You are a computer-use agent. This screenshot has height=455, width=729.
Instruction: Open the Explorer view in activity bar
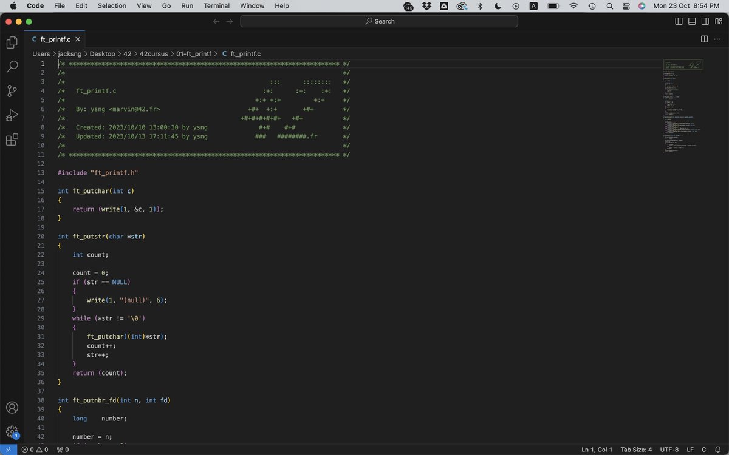pos(12,42)
